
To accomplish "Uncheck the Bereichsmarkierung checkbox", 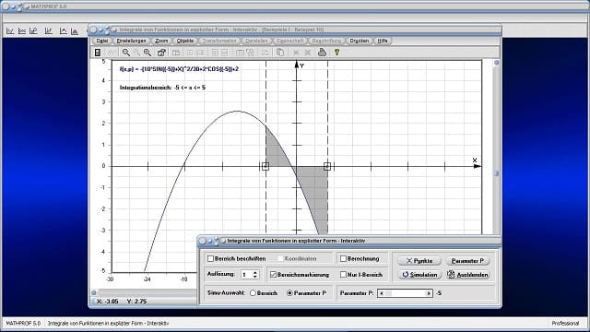I will click(x=273, y=275).
